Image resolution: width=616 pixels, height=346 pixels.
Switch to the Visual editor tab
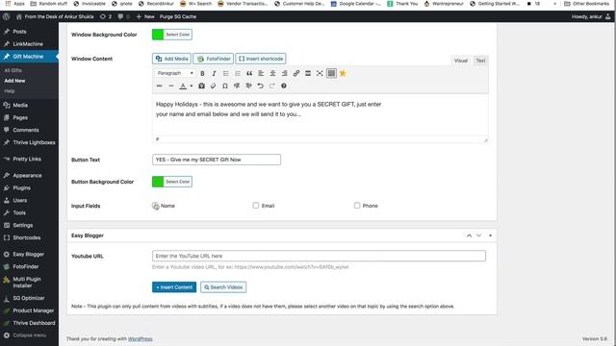[x=461, y=61]
